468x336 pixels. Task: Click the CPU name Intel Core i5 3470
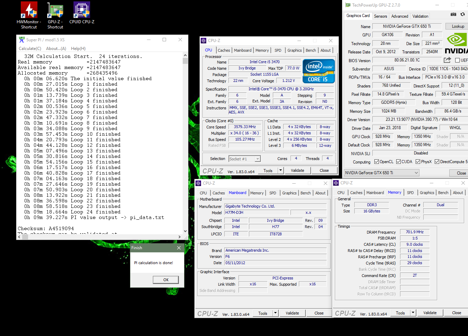(265, 62)
